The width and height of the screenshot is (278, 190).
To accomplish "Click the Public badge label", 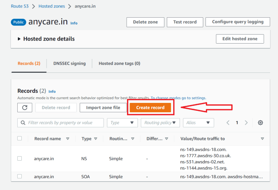I will pos(18,22).
